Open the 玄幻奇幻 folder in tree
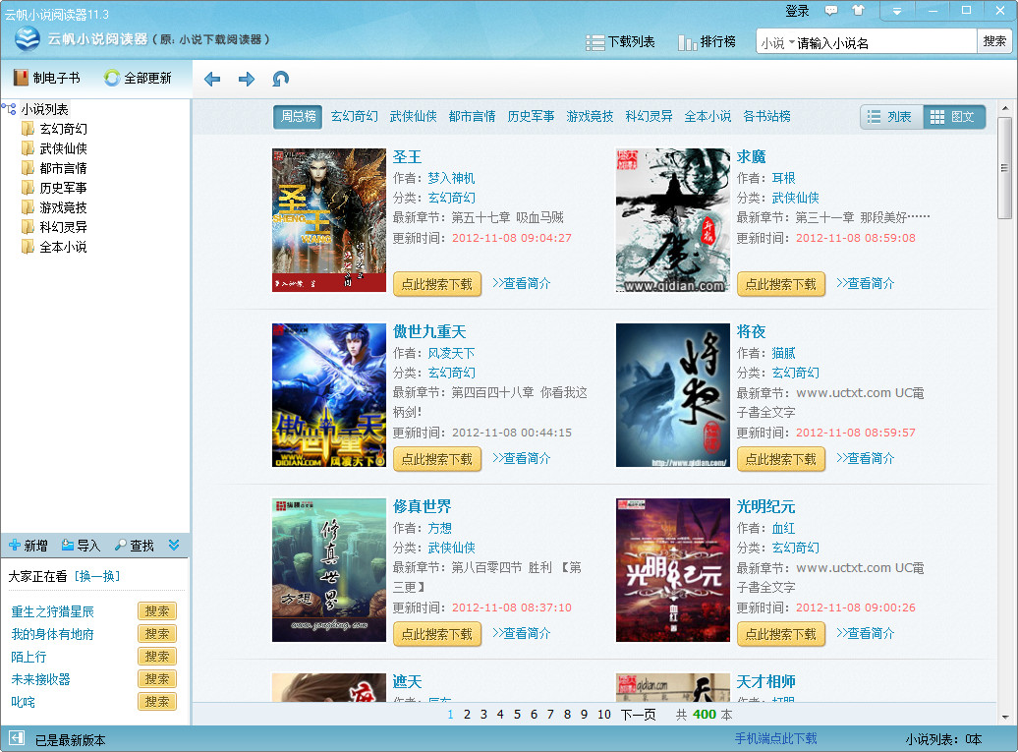This screenshot has height=752, width=1018. [x=63, y=129]
